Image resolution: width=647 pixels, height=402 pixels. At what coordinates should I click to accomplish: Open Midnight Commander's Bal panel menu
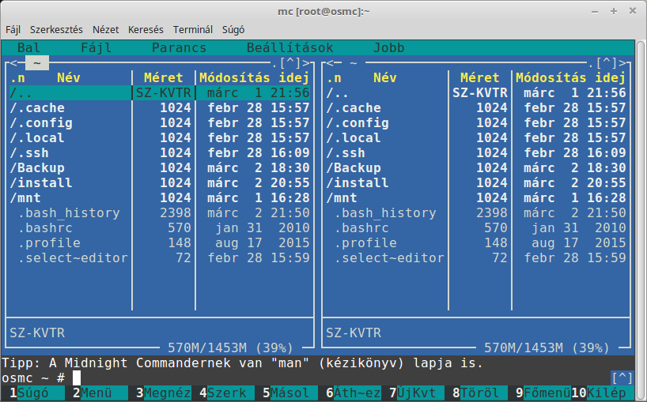click(x=29, y=47)
